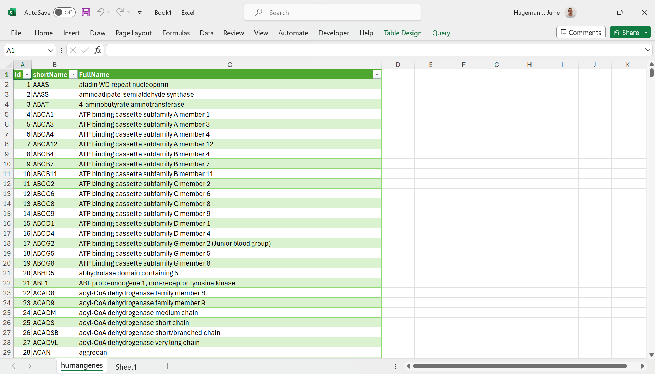655x374 pixels.
Task: Expand the formula bar with the chevron
Action: click(647, 50)
